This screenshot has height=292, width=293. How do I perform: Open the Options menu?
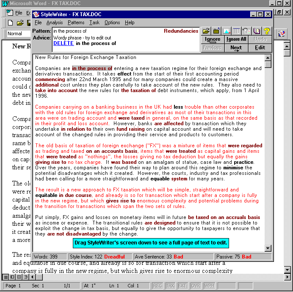(112, 22)
